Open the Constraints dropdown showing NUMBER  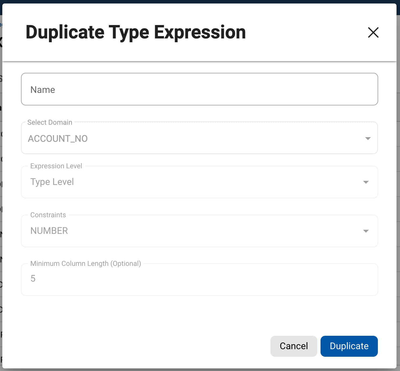[x=192, y=231]
